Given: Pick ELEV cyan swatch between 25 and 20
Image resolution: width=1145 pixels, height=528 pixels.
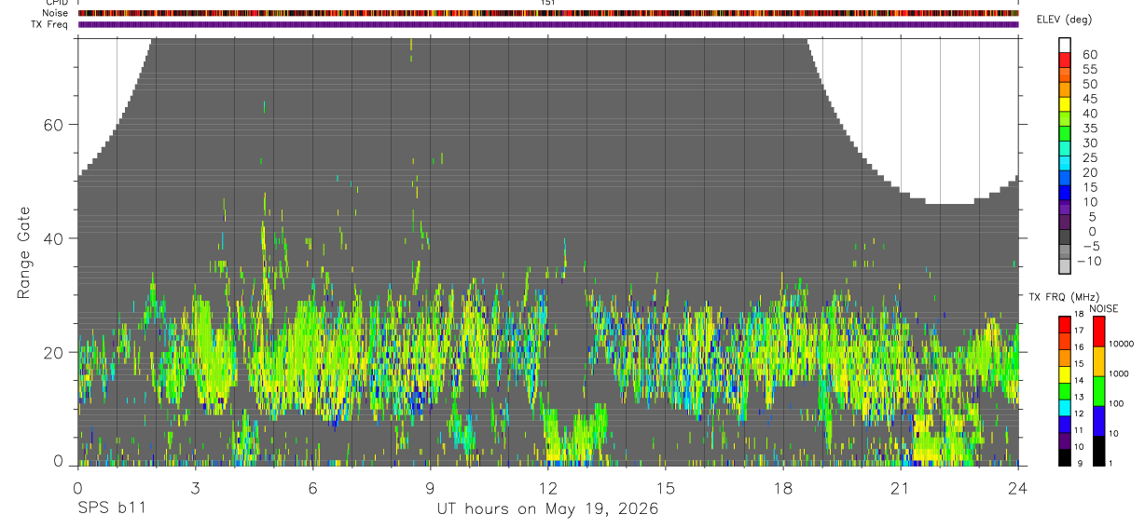Looking at the screenshot, I should pyautogui.click(x=1065, y=164).
